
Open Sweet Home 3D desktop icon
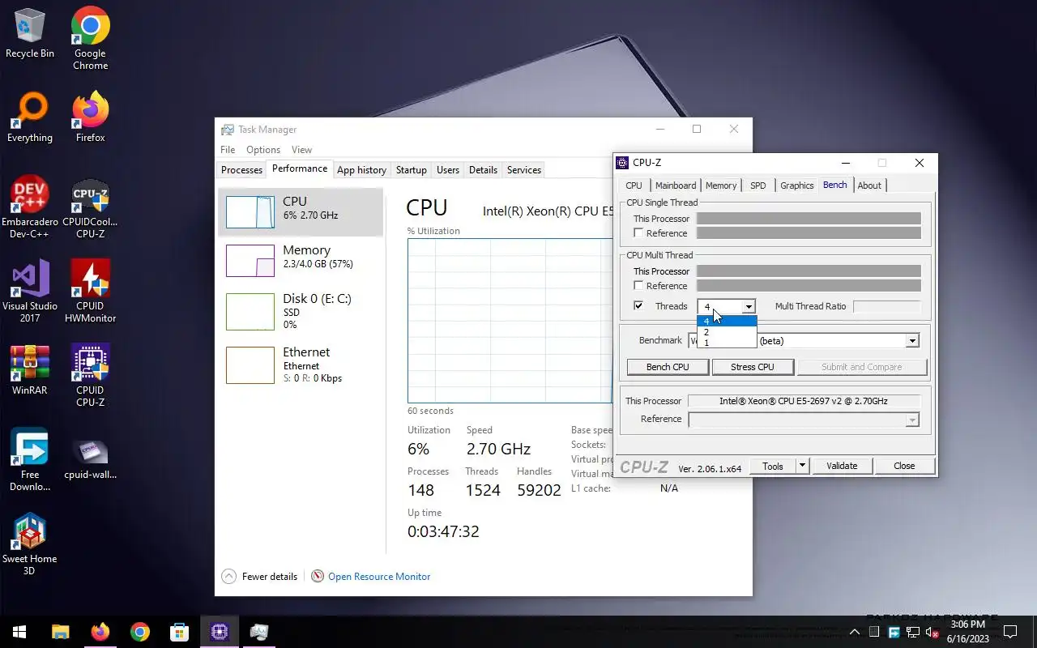pos(30,544)
